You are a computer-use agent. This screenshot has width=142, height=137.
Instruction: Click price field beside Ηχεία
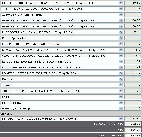pyautogui.click(x=133, y=97)
